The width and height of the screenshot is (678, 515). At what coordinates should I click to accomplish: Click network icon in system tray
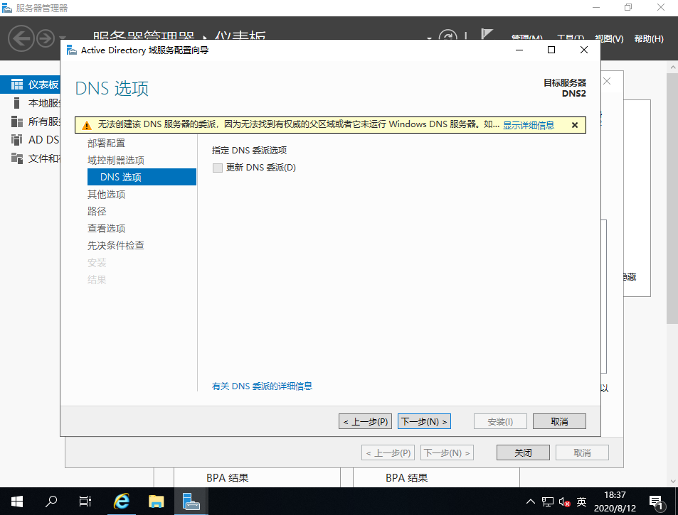[x=547, y=502]
